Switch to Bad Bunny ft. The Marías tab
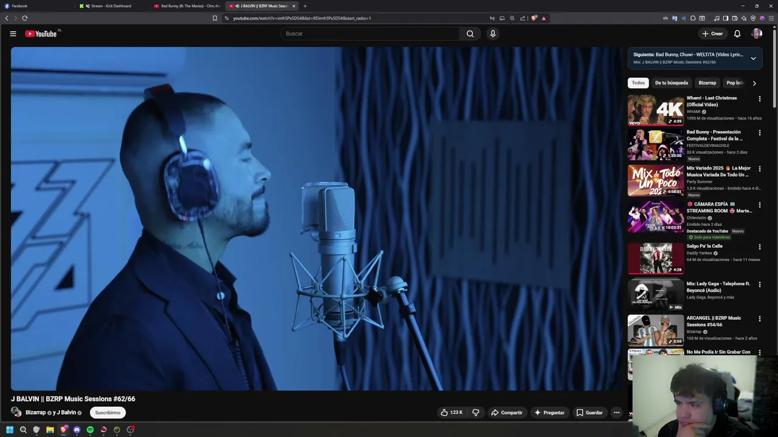 tap(187, 6)
